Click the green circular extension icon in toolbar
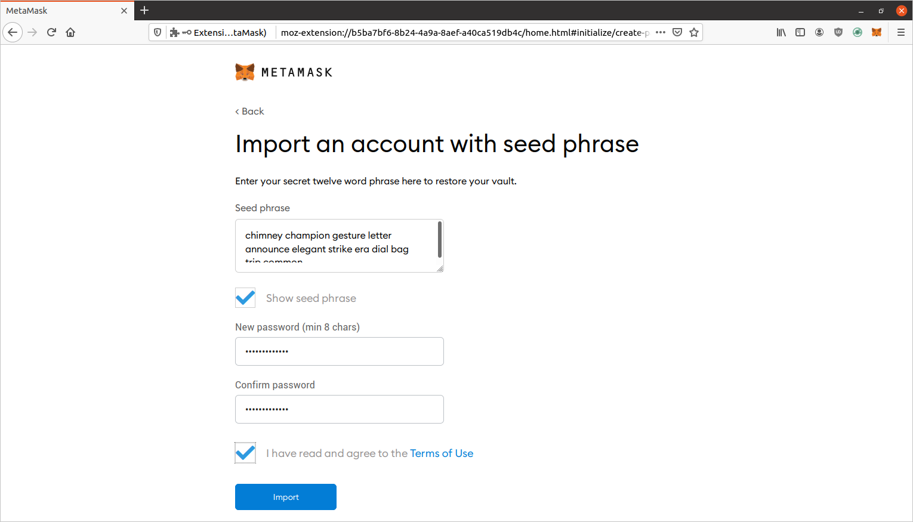913x522 pixels. 858,32
